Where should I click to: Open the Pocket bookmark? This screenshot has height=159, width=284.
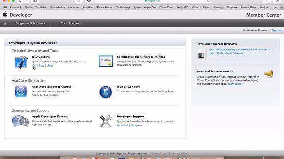coord(264,8)
